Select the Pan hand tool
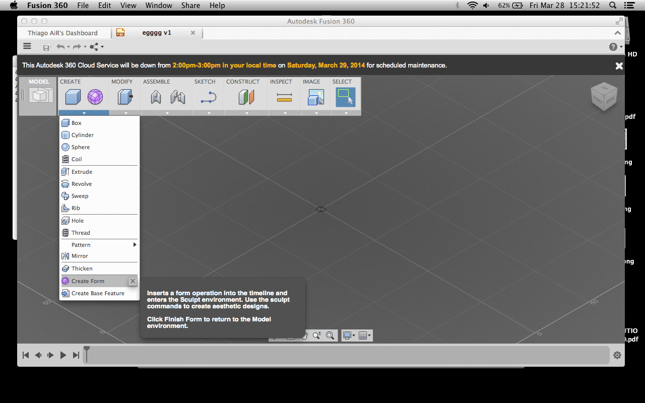 (x=304, y=335)
